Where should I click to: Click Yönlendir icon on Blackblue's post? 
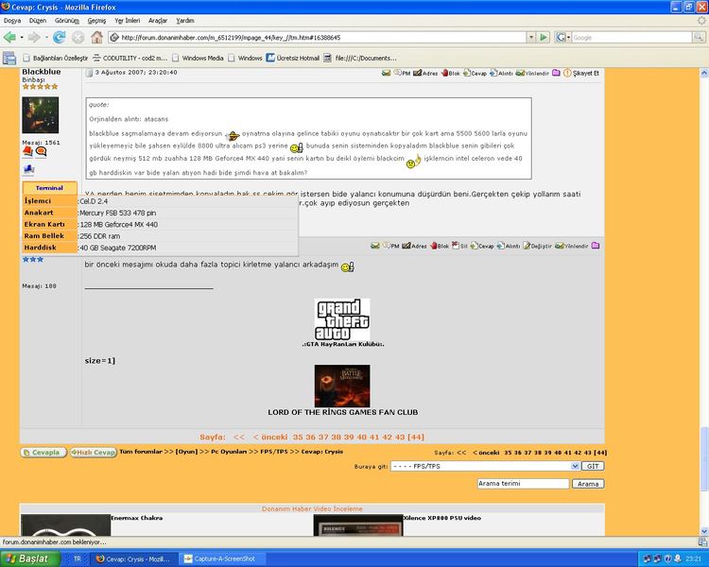tap(532, 73)
